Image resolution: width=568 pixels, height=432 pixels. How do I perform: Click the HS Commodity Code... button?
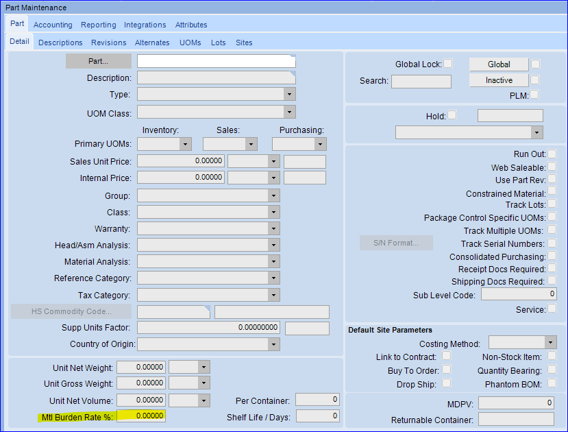point(71,311)
